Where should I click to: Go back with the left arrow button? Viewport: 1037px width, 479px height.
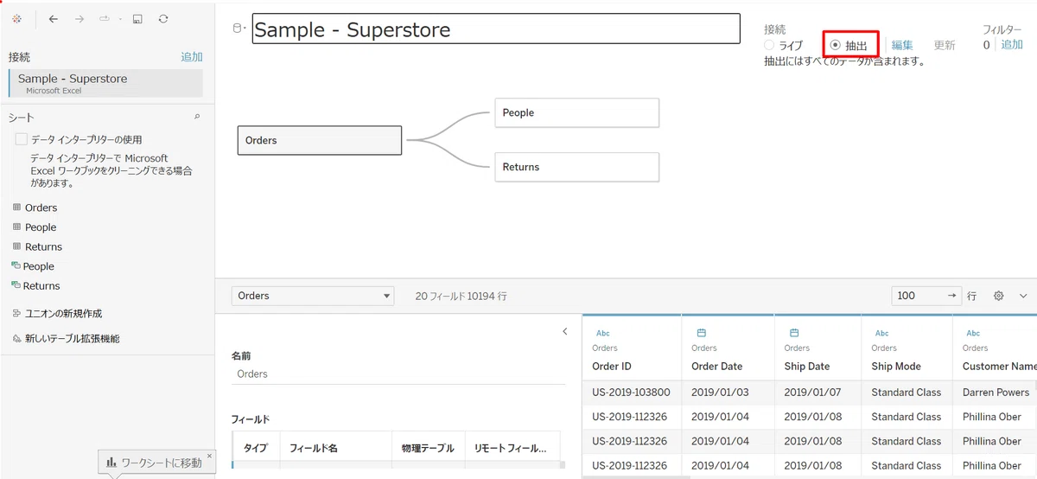pyautogui.click(x=54, y=18)
